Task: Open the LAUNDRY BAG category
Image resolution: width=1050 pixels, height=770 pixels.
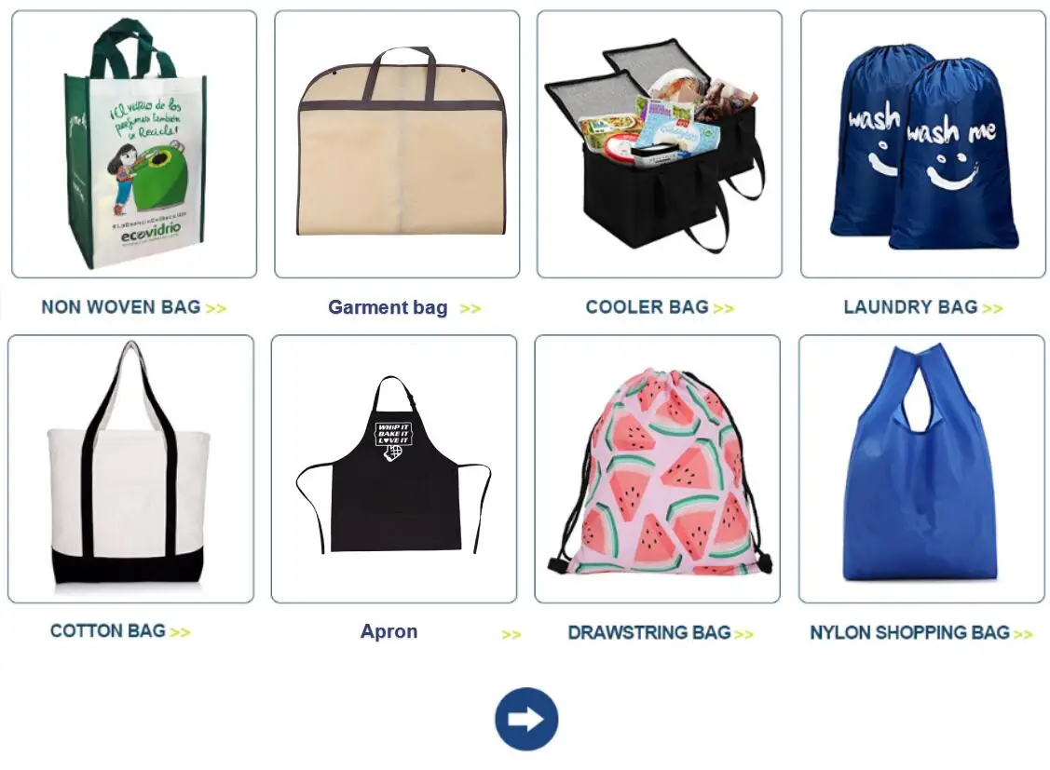Action: (911, 307)
